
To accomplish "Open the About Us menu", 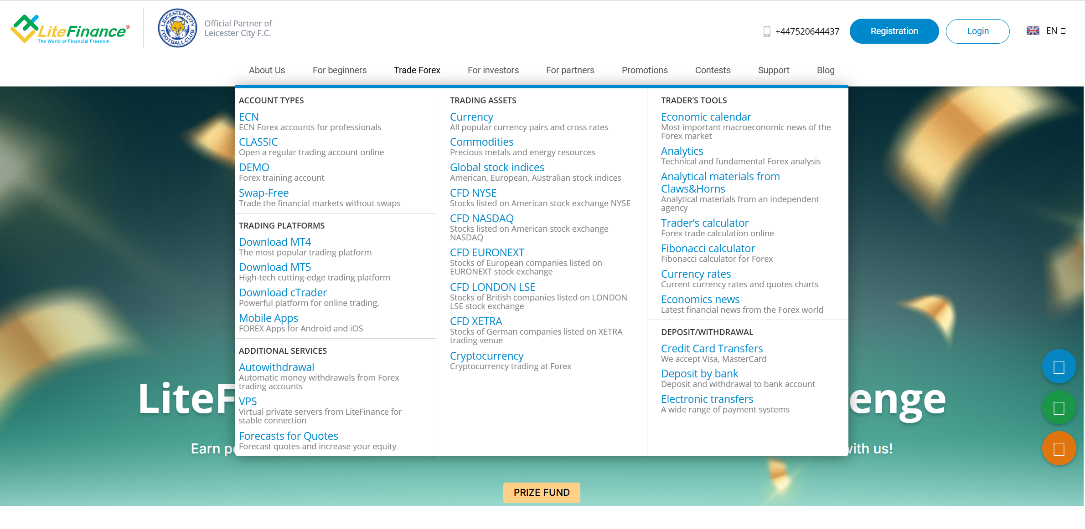I will point(267,70).
